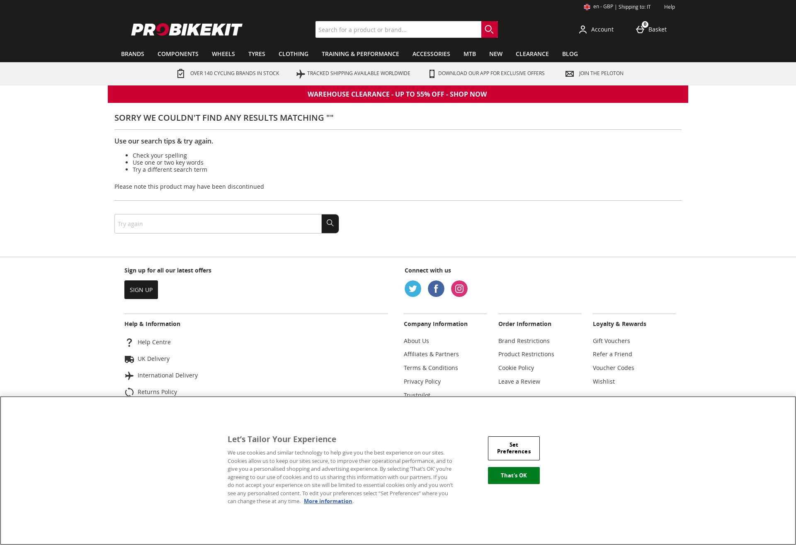
Task: Click the Set Preferences cookie button
Action: (514, 448)
